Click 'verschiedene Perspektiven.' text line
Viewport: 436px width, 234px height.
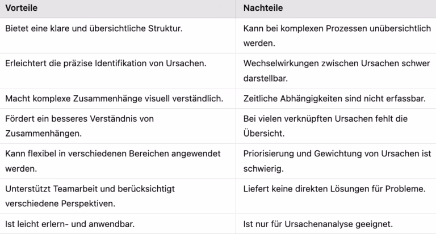60,203
